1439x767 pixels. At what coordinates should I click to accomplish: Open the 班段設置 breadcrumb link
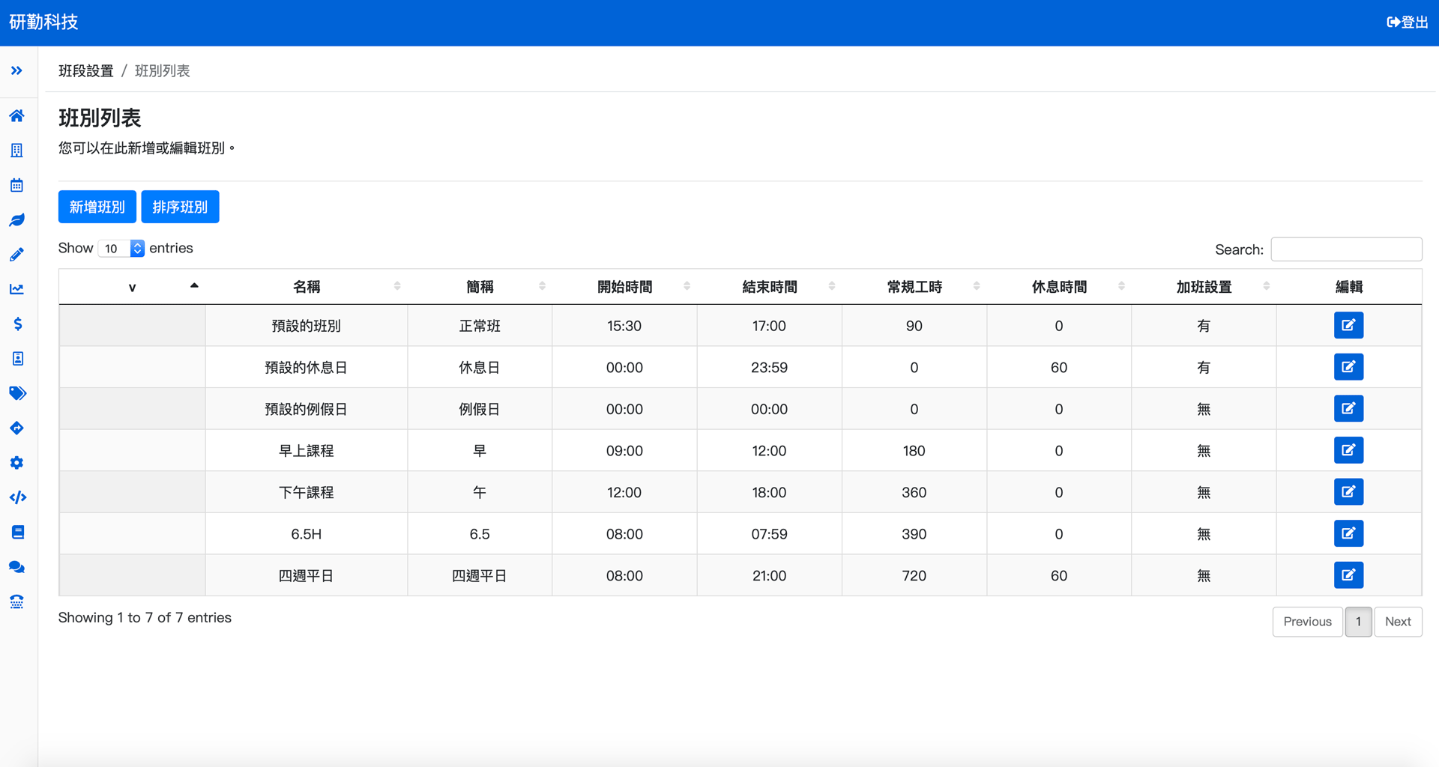click(85, 70)
